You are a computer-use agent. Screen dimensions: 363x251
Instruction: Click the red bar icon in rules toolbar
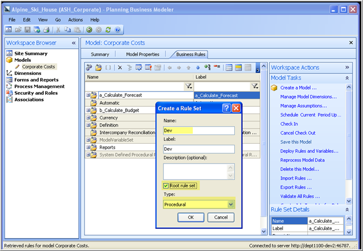217,66
